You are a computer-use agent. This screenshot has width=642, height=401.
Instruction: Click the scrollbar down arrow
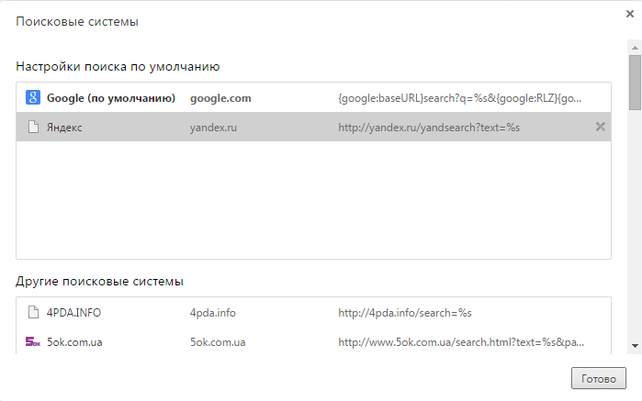point(635,345)
